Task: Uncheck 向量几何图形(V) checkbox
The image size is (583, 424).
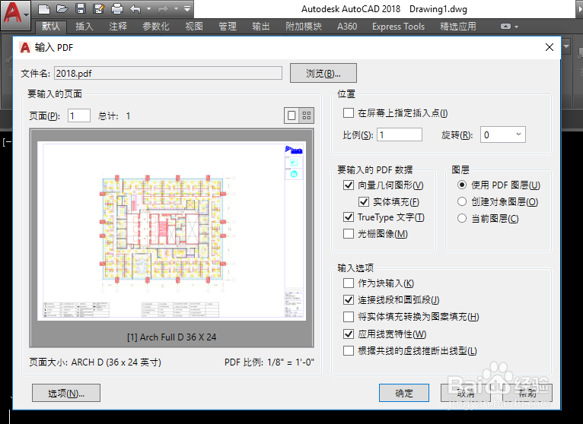Action: pos(349,185)
